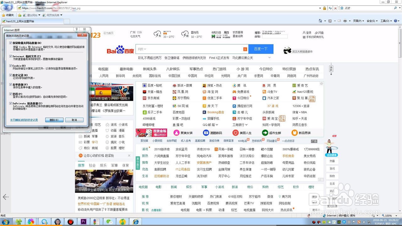The image size is (402, 226).
Task: Open 电视剧 category tab
Action: 103,69
